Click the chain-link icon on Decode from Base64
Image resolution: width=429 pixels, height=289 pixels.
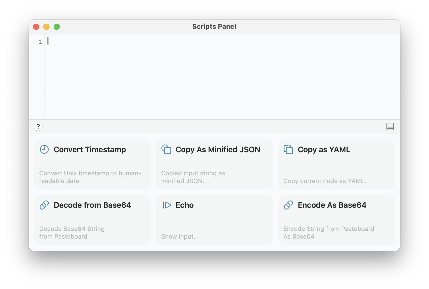pos(44,205)
